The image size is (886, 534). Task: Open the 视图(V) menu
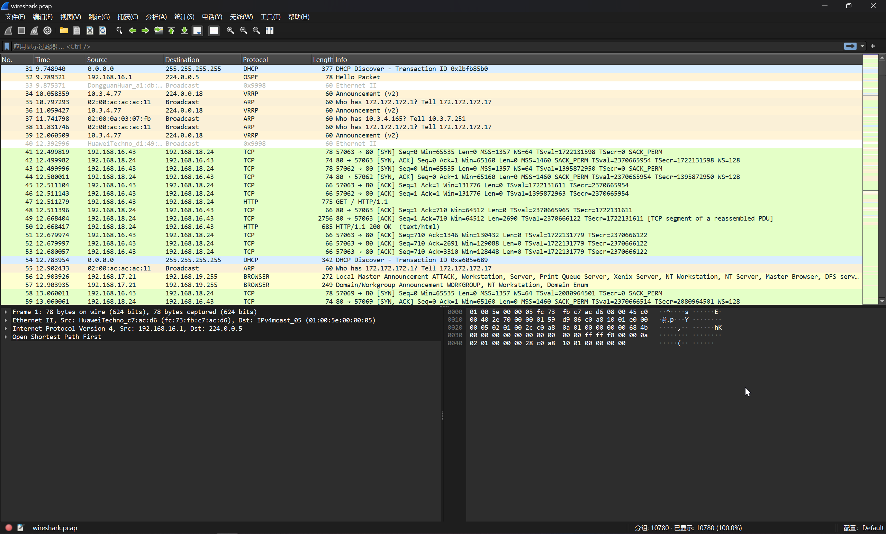[71, 17]
